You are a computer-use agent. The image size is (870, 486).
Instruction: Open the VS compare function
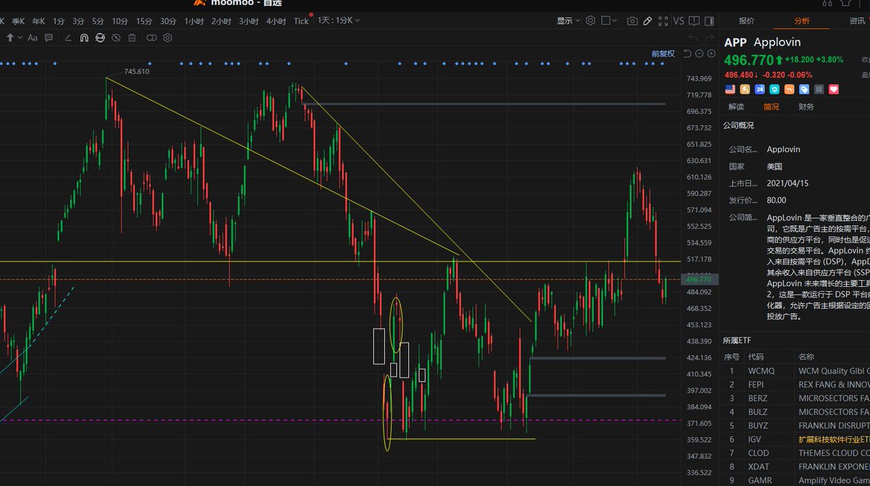(679, 21)
